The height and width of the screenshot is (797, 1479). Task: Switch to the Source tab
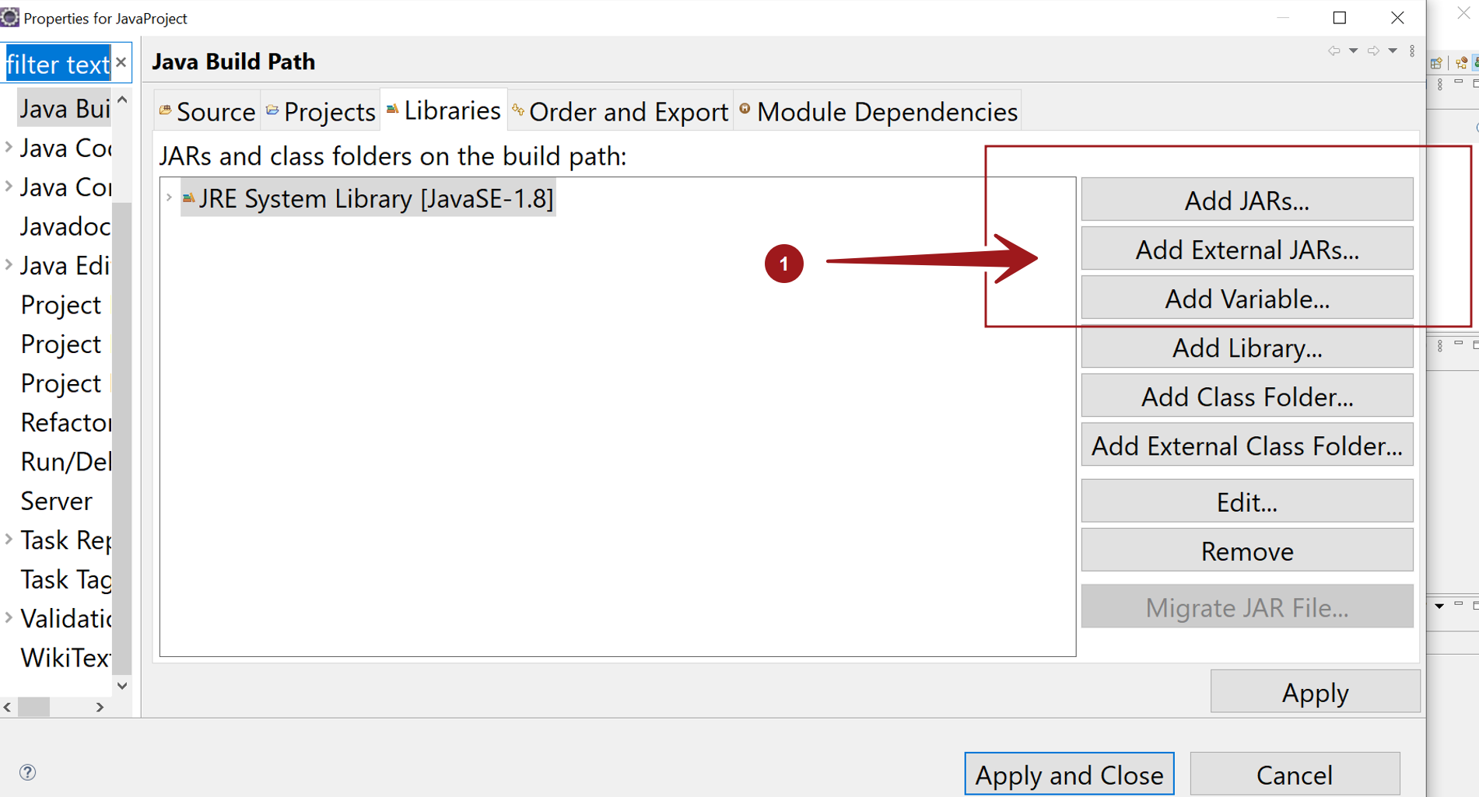coord(207,112)
